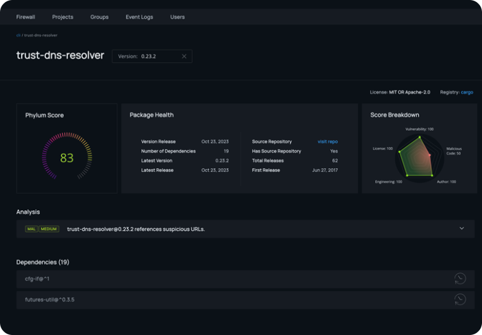Screen dimensions: 482x335
Task: Click the Vulnerability: 100 label
Action: point(419,129)
